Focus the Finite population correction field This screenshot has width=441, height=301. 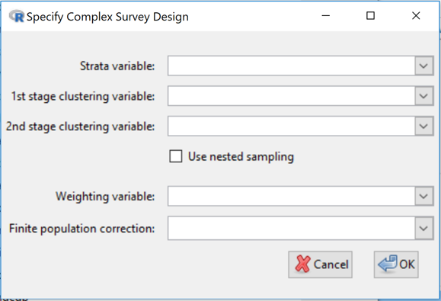coord(292,228)
